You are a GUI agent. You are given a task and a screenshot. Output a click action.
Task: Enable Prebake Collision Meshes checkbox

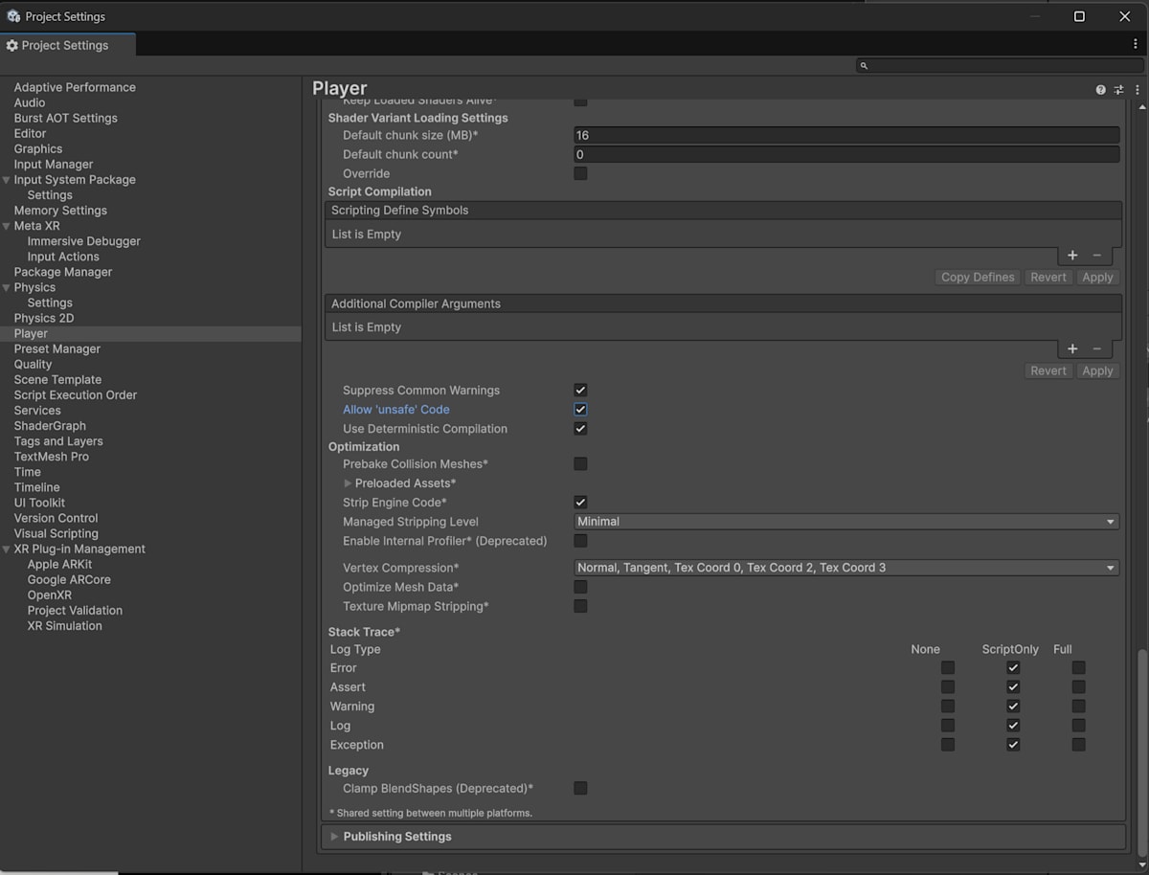[x=580, y=464]
